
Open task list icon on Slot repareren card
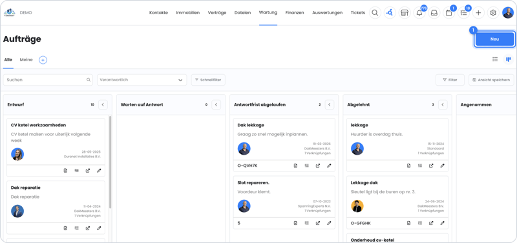click(306, 223)
